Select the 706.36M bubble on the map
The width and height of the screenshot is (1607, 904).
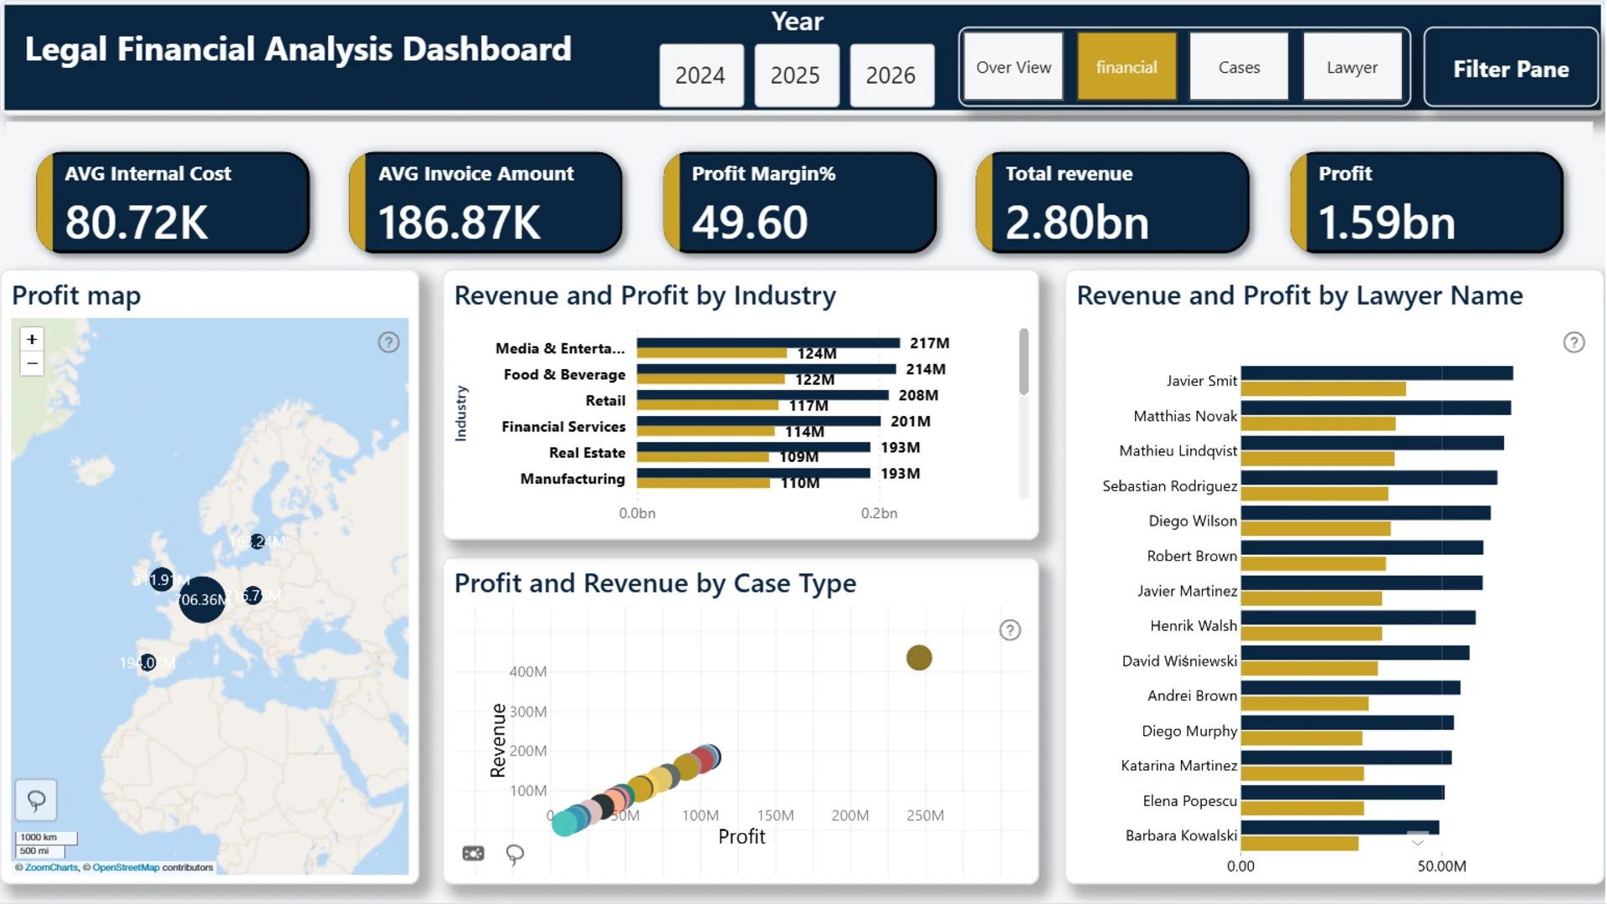202,598
